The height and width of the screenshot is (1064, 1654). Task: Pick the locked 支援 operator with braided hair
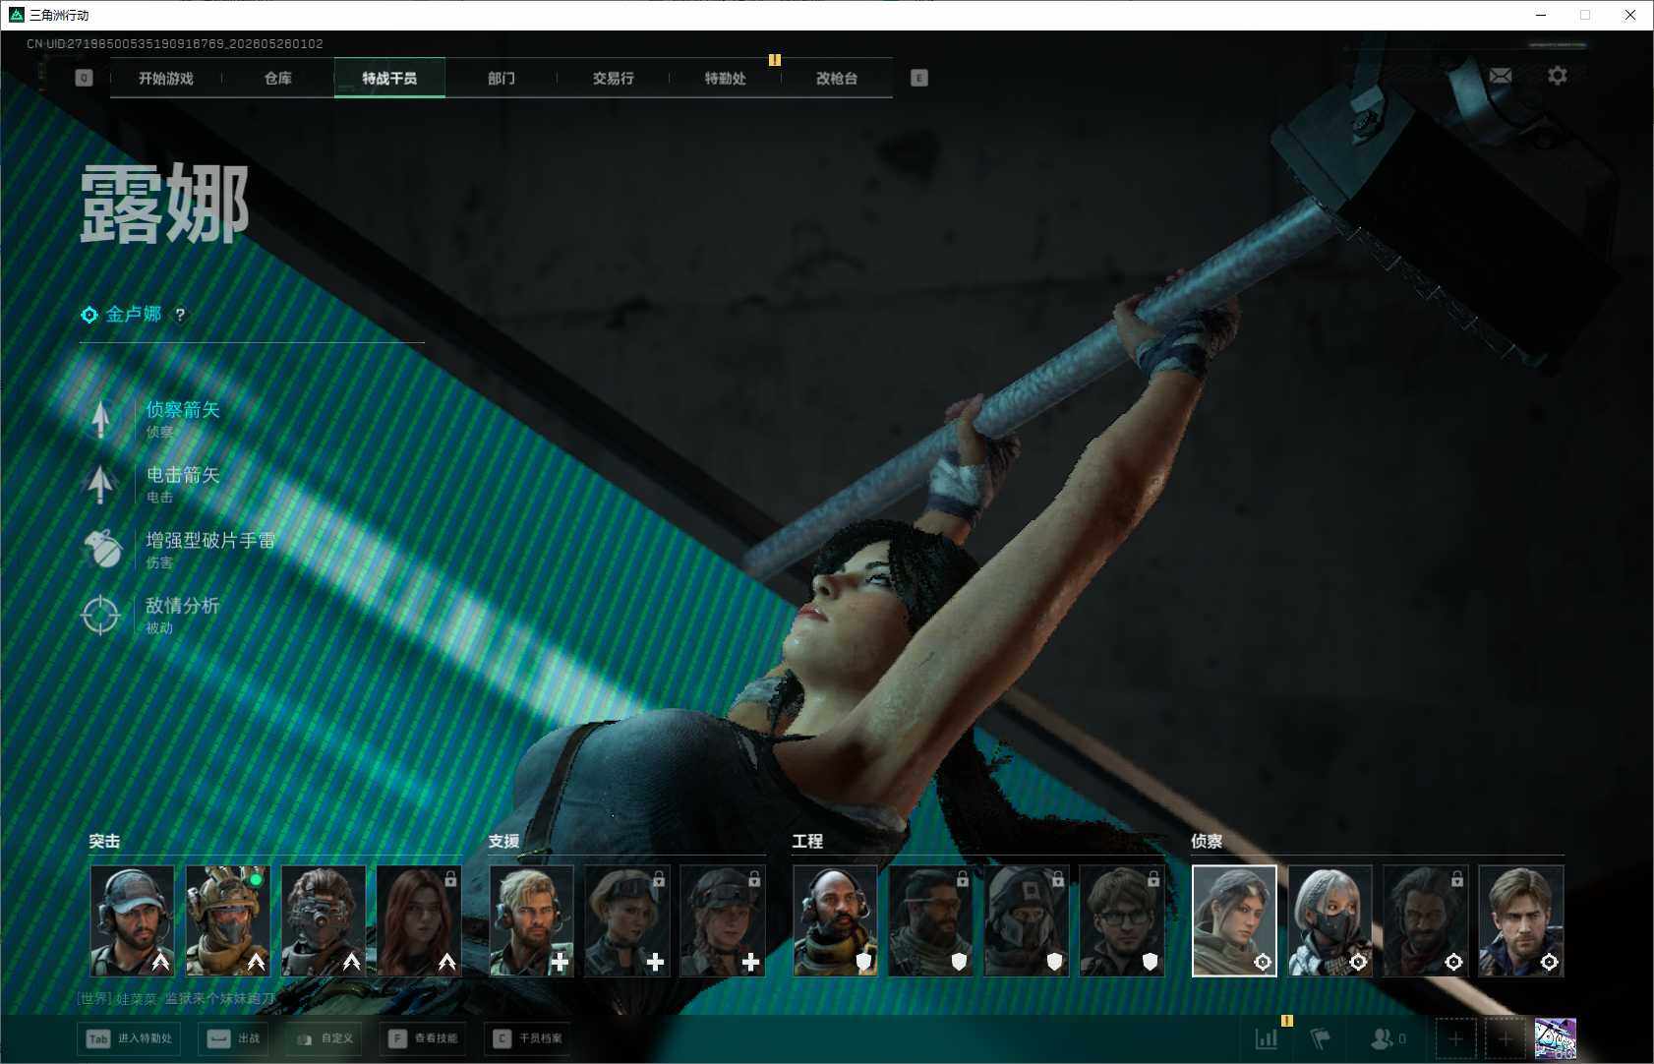point(723,920)
